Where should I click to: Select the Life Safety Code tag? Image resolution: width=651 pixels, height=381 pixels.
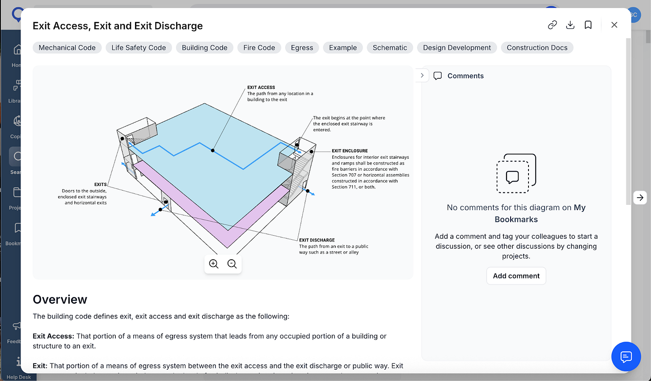139,47
